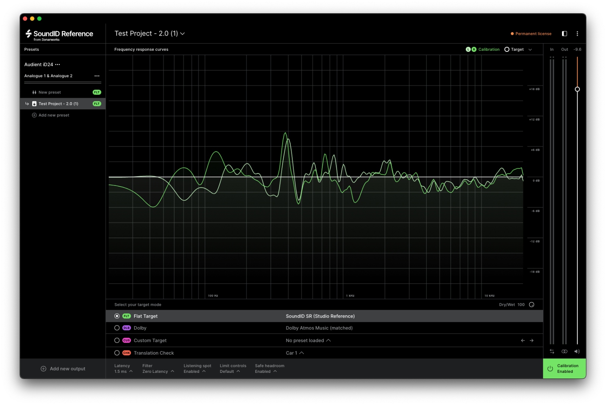Image resolution: width=606 pixels, height=405 pixels.
Task: Open the Test Project - 2.0 (1) dropdown
Action: pyautogui.click(x=183, y=33)
